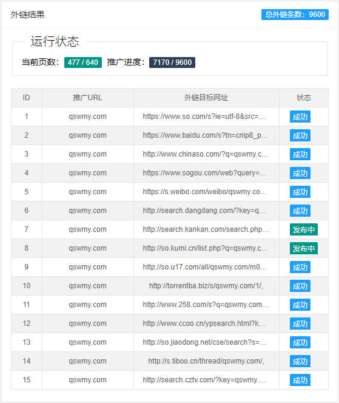Screen dimensions: 339x403
Task: Click the 成功 status badge on row 1
Action: [300, 117]
